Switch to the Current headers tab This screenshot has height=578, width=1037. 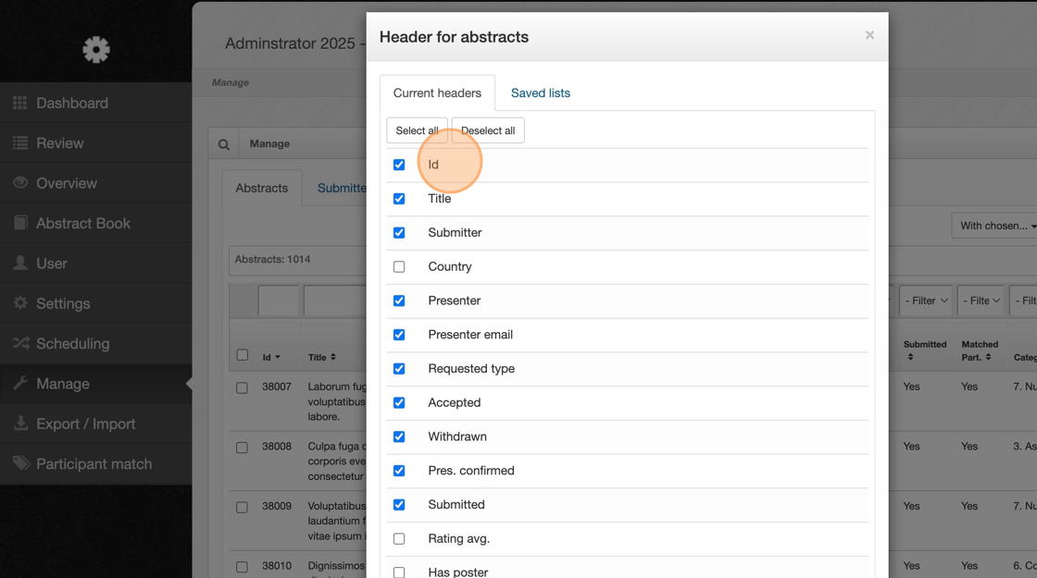(437, 93)
